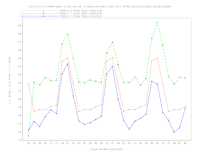Click x-axis tick label 57
This screenshot has width=202, height=156.
(135, 143)
